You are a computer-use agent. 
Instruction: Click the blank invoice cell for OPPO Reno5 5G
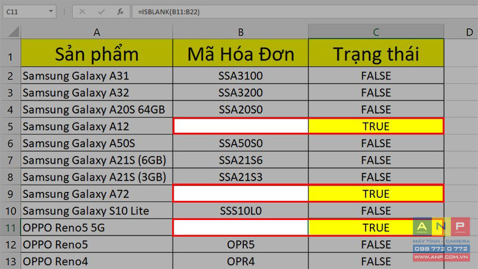pos(241,228)
